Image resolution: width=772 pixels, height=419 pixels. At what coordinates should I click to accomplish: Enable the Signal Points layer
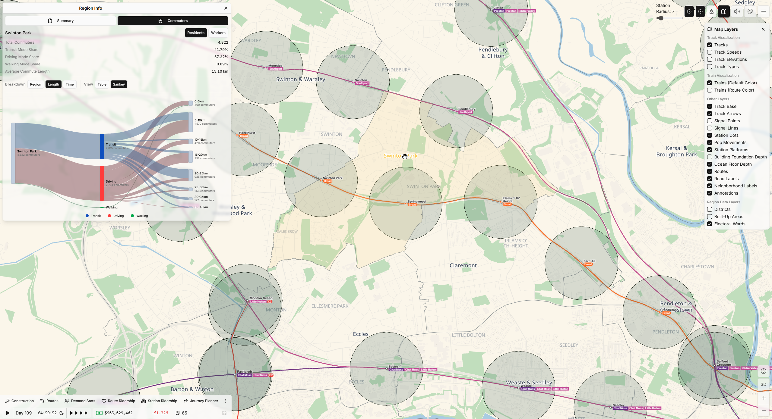[x=710, y=121]
